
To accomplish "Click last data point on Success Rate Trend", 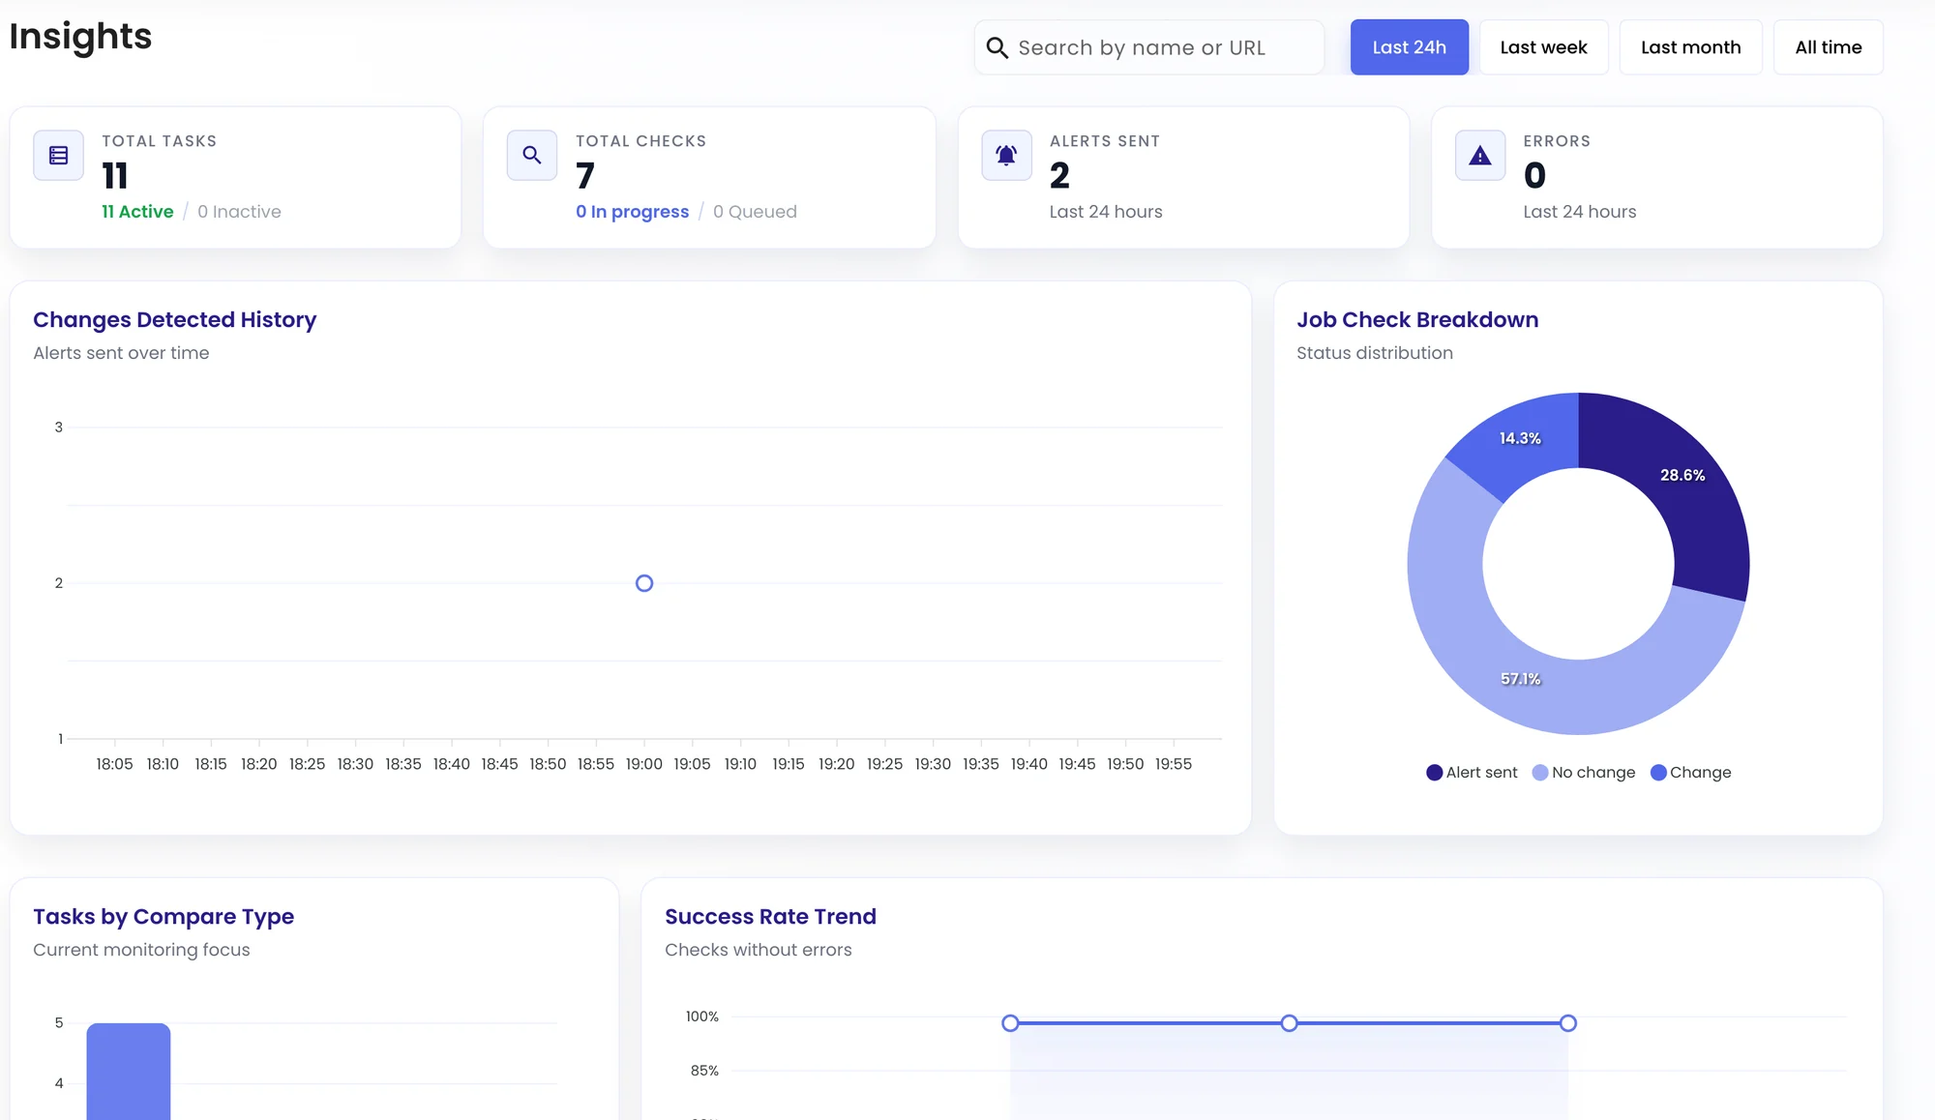I will click(1568, 1023).
